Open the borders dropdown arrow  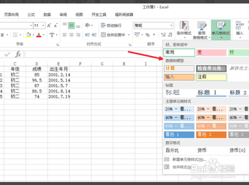[20, 35]
